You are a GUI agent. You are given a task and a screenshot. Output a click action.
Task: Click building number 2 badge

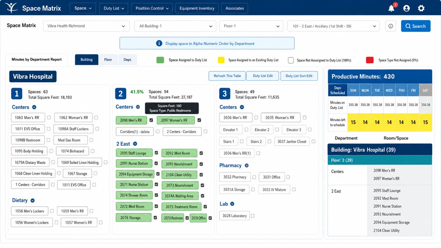click(121, 94)
